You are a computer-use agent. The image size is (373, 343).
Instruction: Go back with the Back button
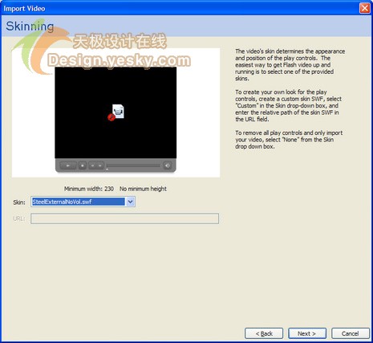tap(264, 333)
